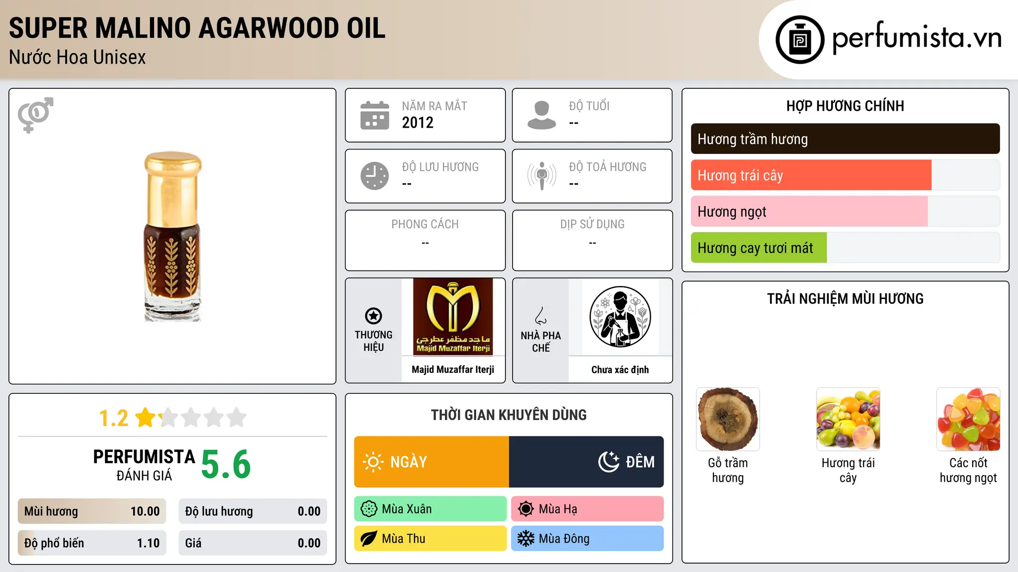Screen dimensions: 1018x572
Task: Click the Dịp sử dụng info card
Action: pos(592,240)
